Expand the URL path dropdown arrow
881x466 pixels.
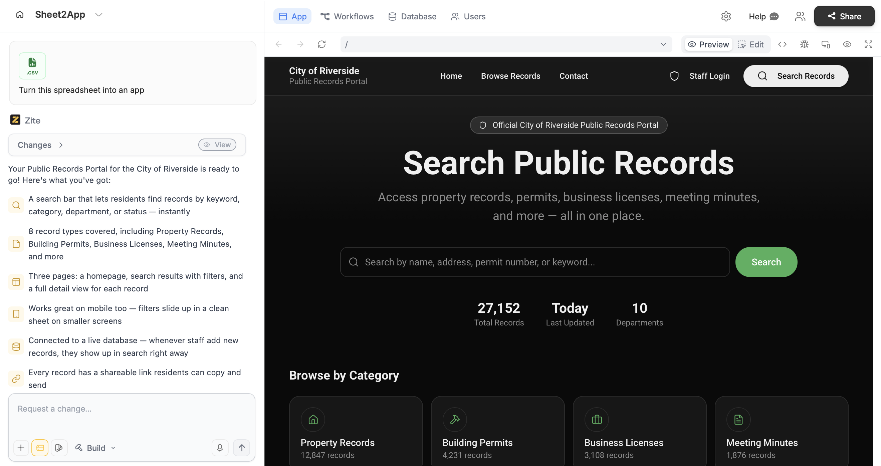click(x=663, y=44)
